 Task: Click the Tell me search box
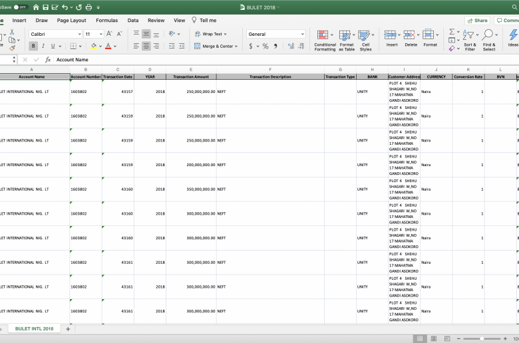(204, 20)
